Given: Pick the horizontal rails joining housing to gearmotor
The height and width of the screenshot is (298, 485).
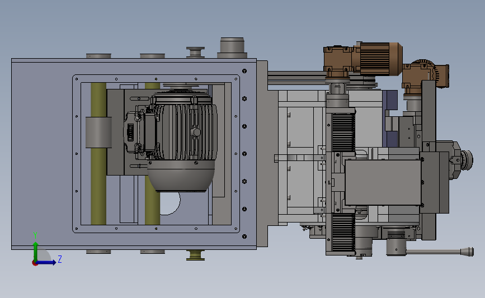Looking at the screenshot, I should click(296, 78).
